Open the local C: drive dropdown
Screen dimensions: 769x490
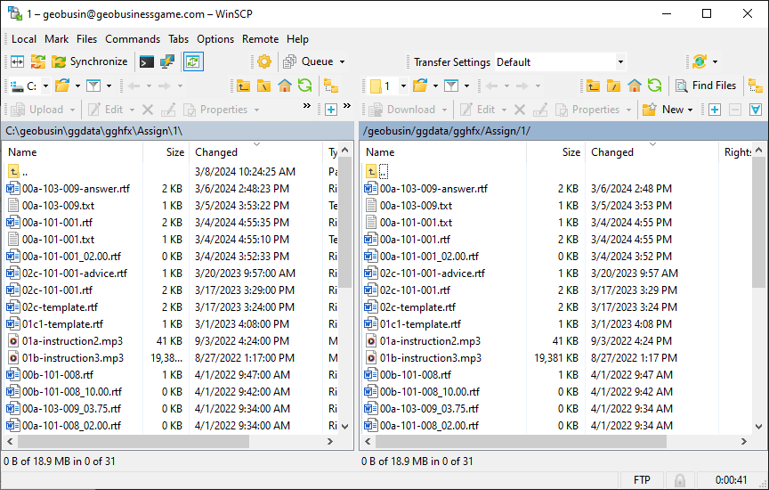pos(44,86)
